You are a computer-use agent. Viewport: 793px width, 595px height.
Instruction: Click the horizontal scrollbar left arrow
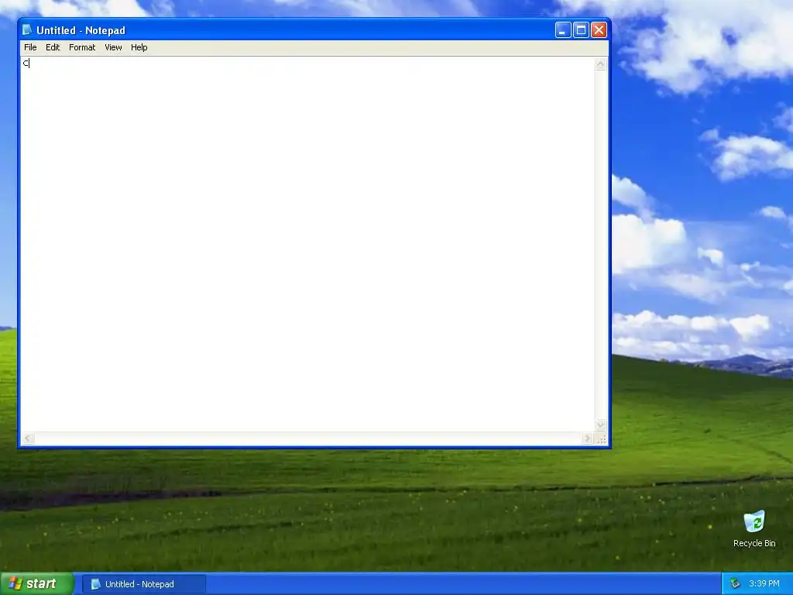29,439
